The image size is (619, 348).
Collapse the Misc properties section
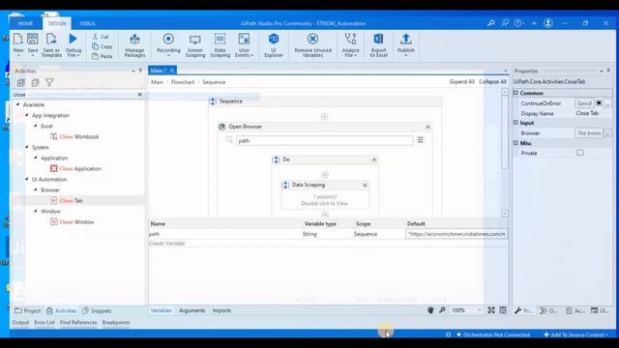[516, 143]
